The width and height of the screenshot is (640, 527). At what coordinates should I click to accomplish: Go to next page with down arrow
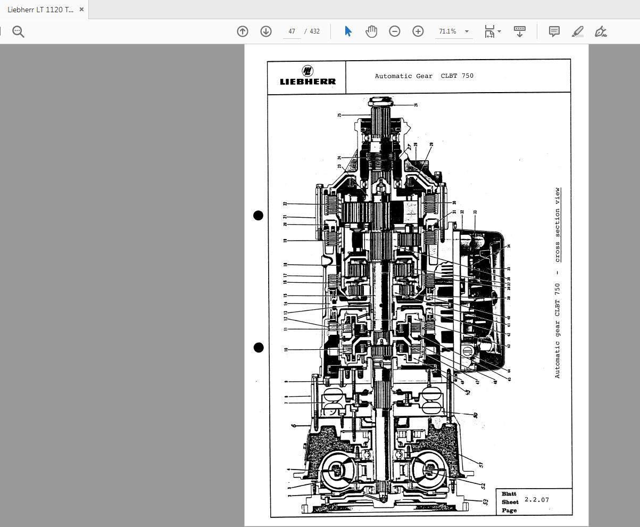(266, 31)
